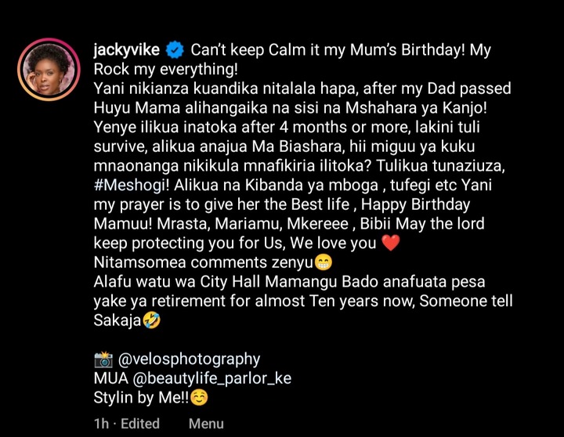
Task: Click the text Happy Birthday in caption
Action: (x=415, y=204)
